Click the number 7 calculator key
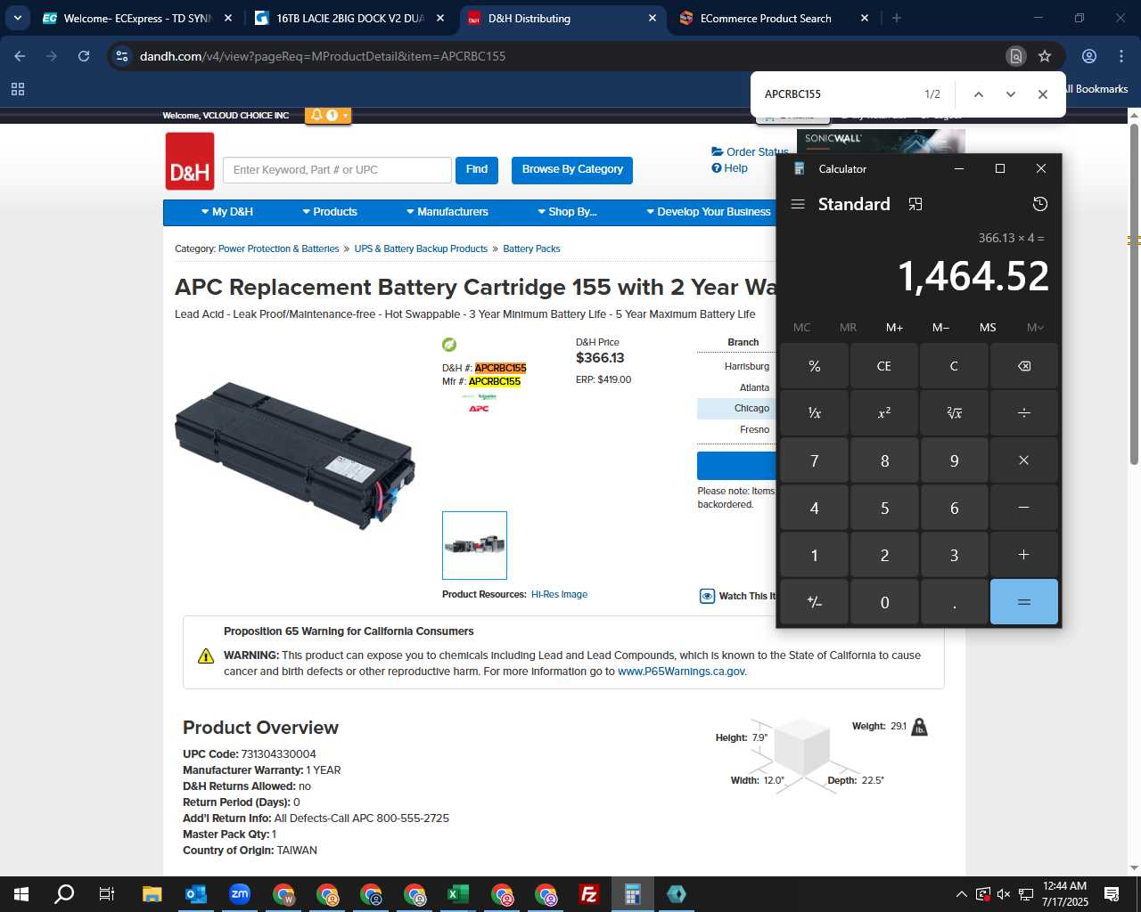Screen dimensions: 1141x912 pos(815,460)
